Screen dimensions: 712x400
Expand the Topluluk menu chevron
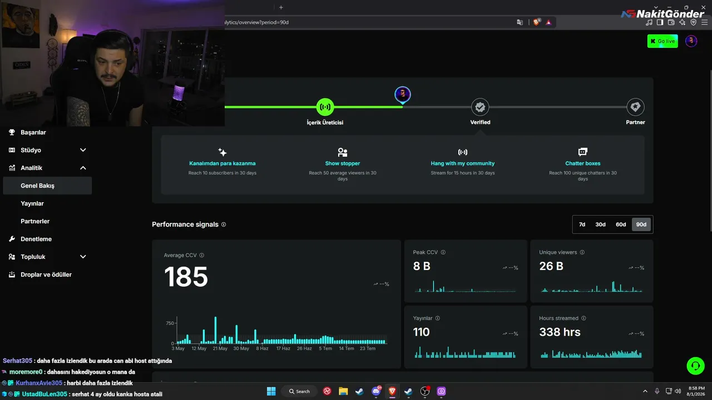tap(83, 257)
